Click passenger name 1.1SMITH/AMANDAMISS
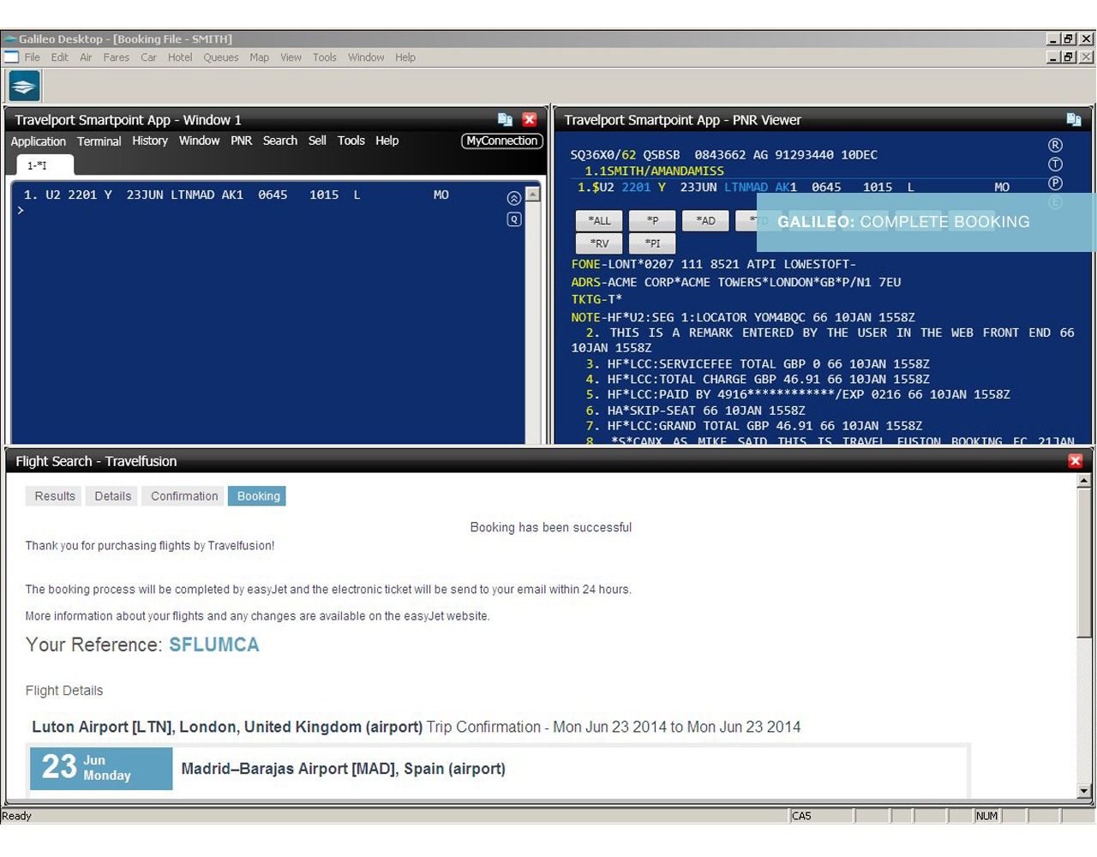This screenshot has height=857, width=1097. [655, 171]
